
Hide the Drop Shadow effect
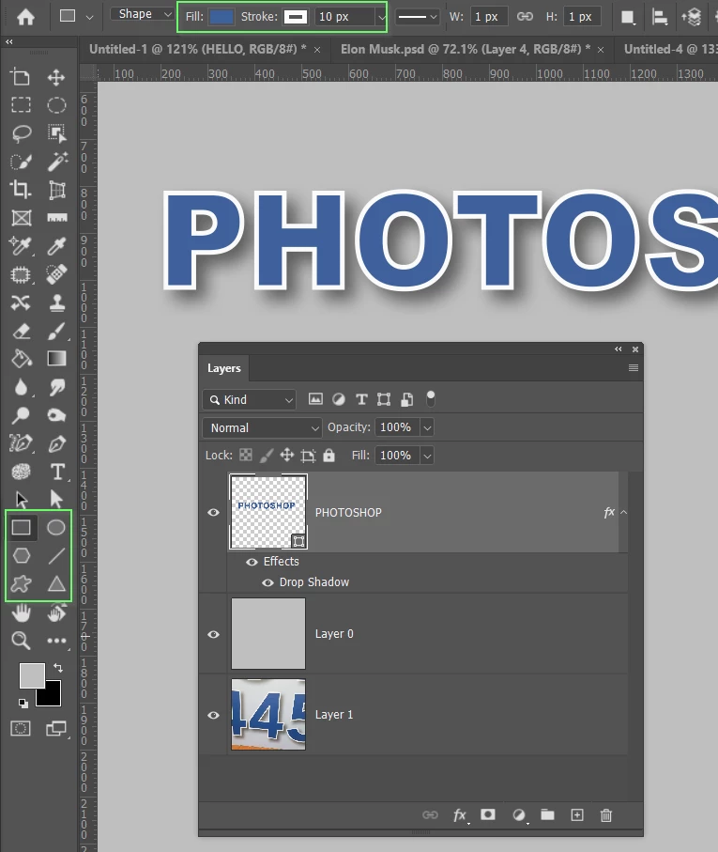point(267,582)
